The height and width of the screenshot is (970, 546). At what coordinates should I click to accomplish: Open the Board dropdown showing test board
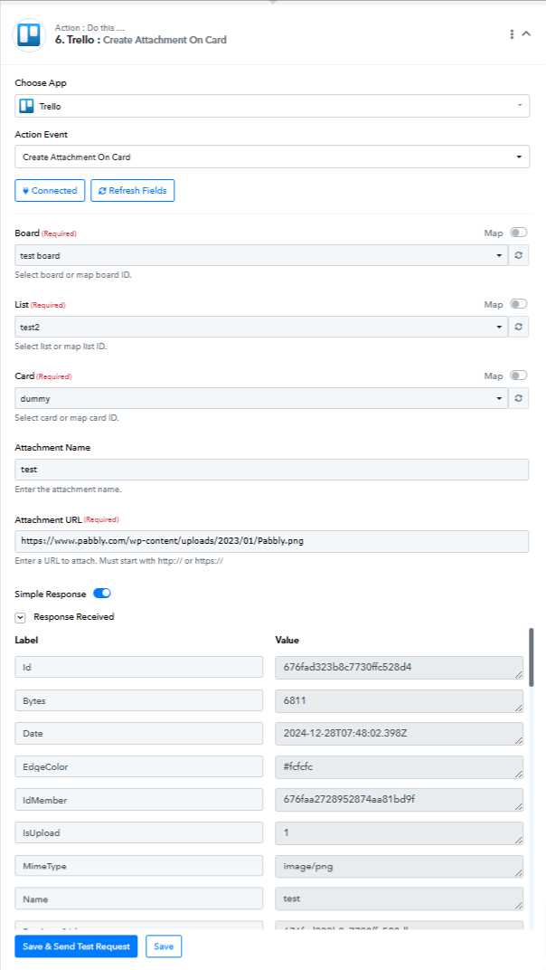click(261, 255)
